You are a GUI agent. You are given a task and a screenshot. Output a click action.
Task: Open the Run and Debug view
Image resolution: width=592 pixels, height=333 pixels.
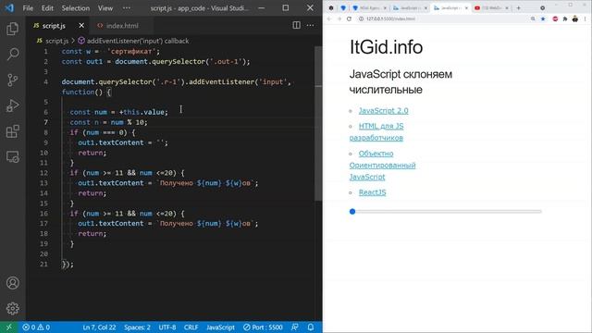(12, 105)
